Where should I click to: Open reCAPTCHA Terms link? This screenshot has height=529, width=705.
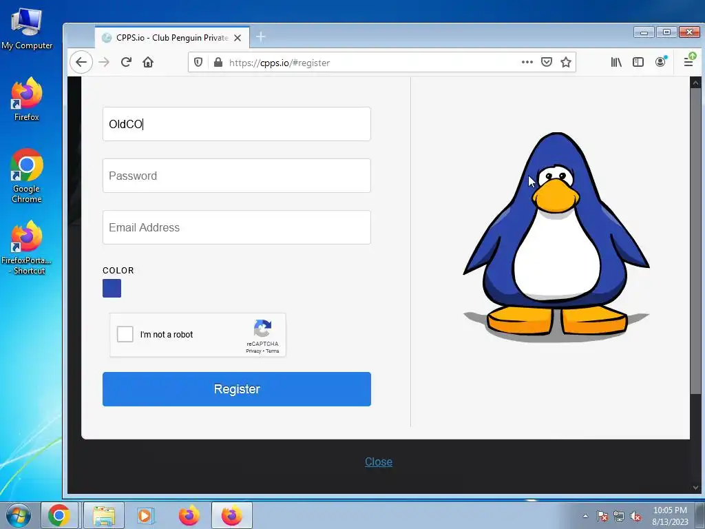click(x=273, y=351)
